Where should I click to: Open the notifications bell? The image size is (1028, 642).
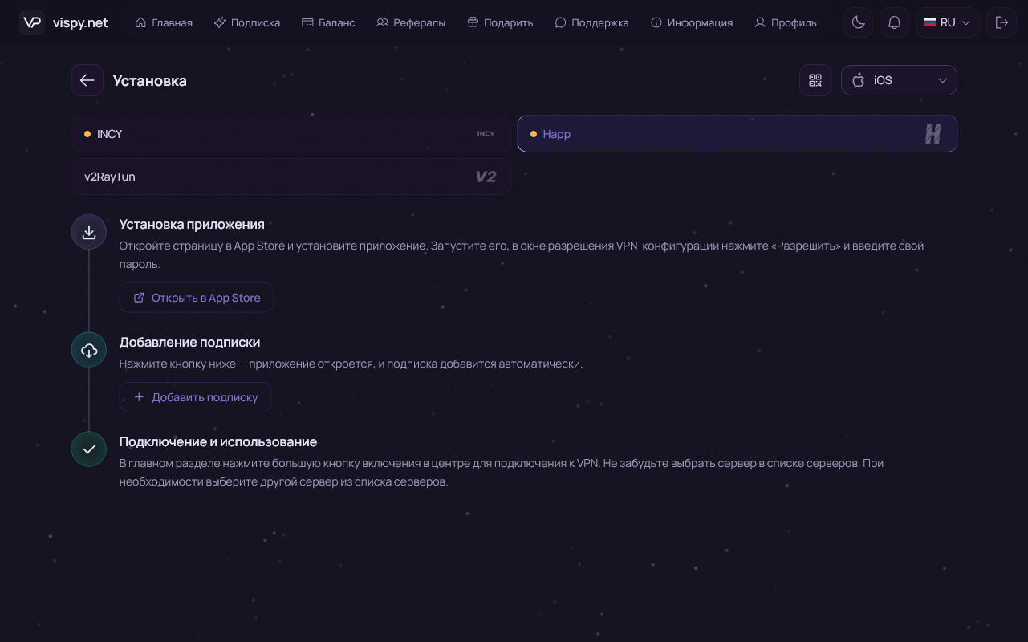coord(894,22)
